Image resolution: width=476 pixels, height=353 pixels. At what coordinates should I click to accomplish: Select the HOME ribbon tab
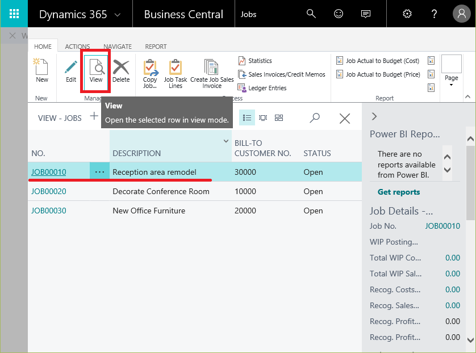pyautogui.click(x=43, y=47)
